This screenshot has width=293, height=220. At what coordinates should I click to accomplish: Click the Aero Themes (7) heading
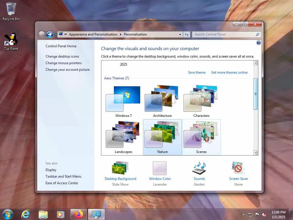click(116, 78)
